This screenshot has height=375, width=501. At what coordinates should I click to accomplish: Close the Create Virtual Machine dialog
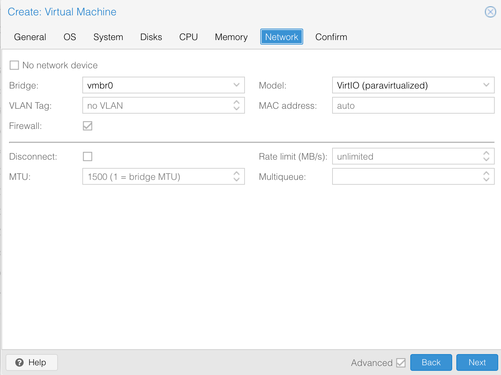pos(490,12)
